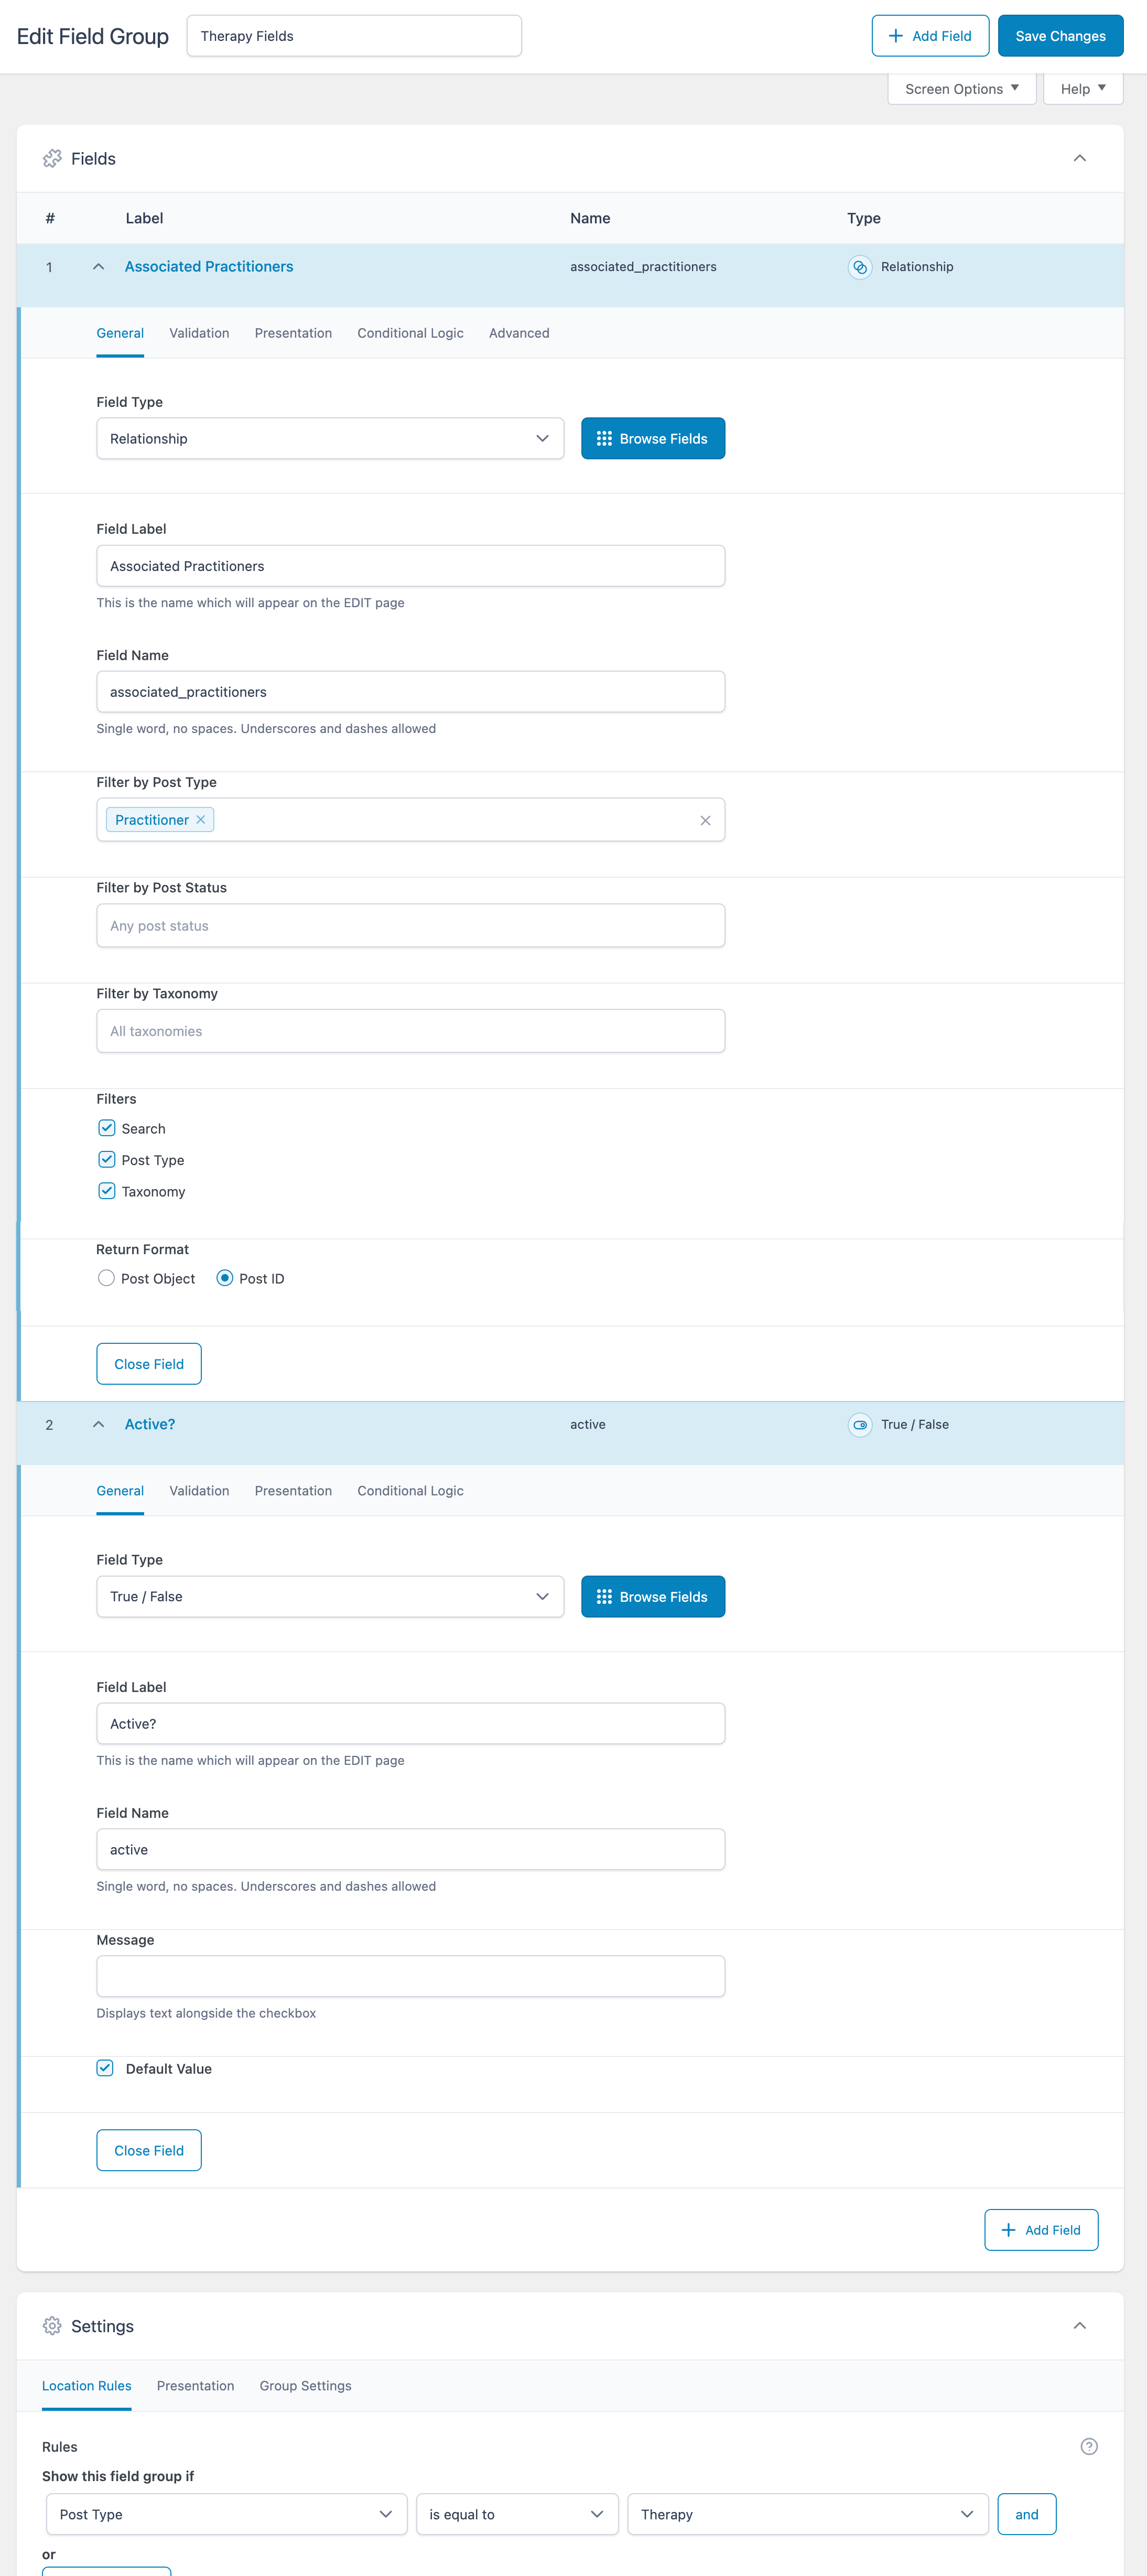
Task: Open the 'is equal to' operator dropdown
Action: pos(517,2515)
